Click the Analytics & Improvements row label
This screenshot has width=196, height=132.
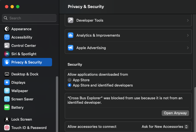click(98, 35)
